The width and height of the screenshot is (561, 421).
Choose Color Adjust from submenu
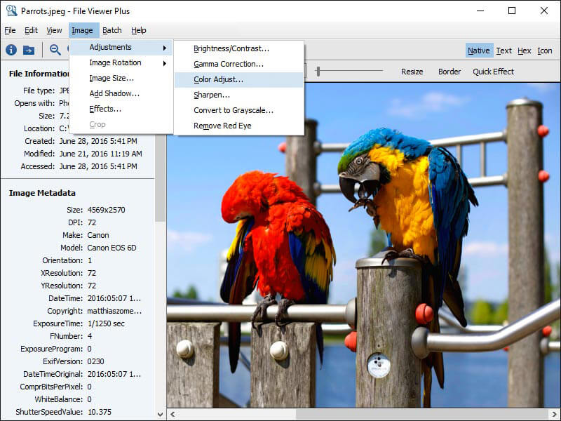(219, 79)
